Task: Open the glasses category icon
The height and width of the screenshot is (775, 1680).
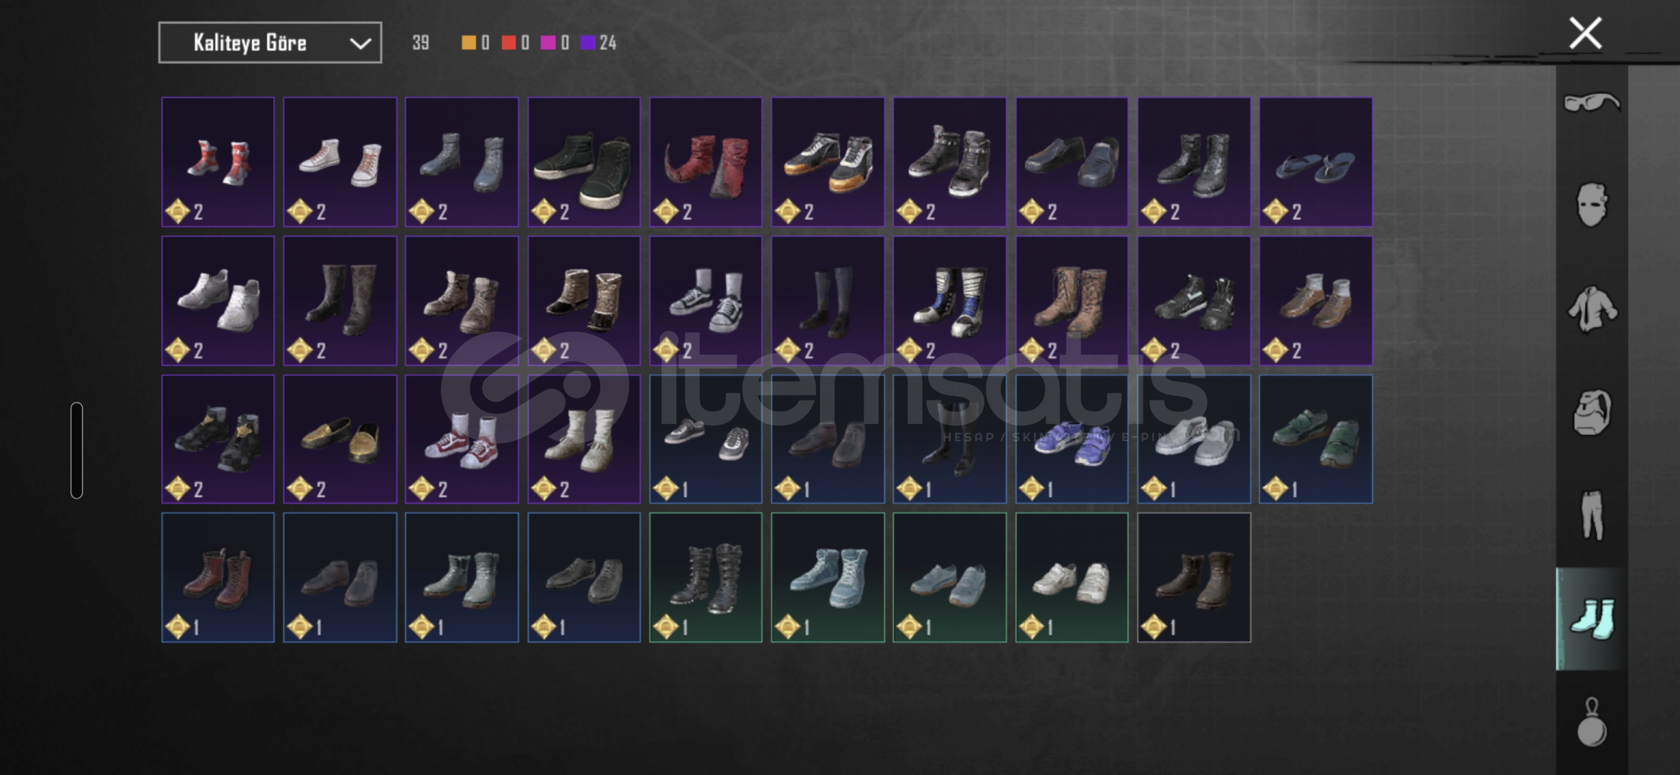Action: (x=1592, y=103)
